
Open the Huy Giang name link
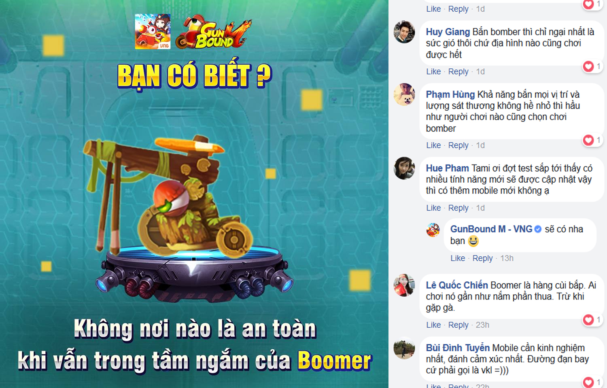click(448, 32)
